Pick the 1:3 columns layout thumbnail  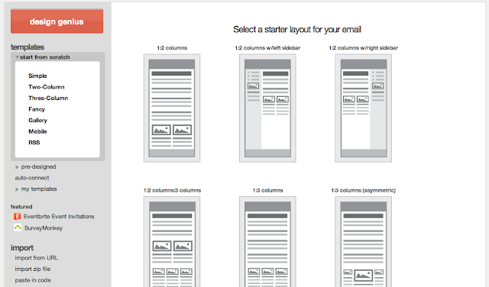267,242
